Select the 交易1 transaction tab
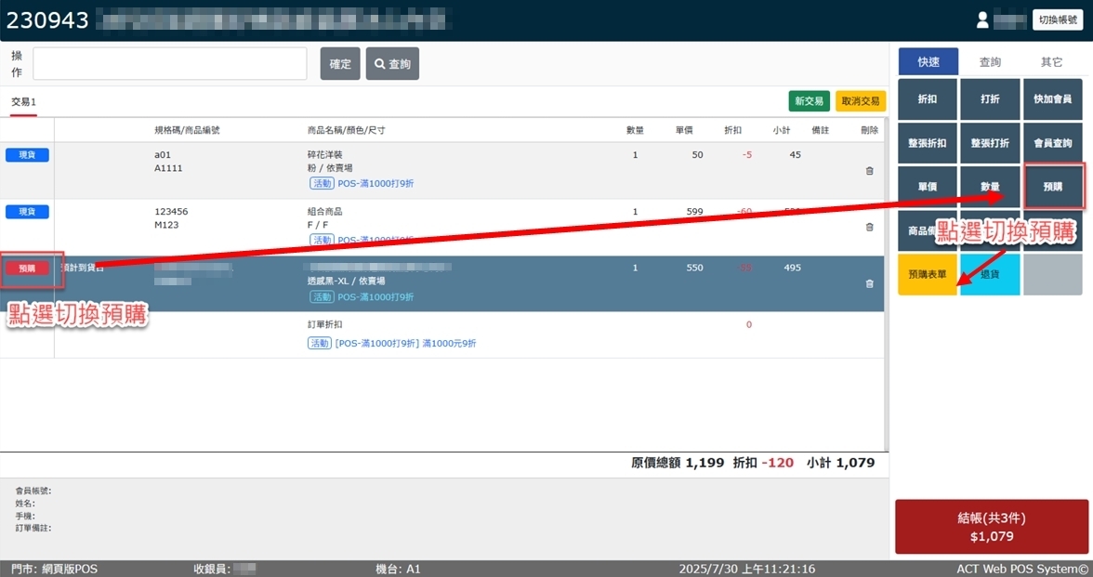 coord(24,102)
